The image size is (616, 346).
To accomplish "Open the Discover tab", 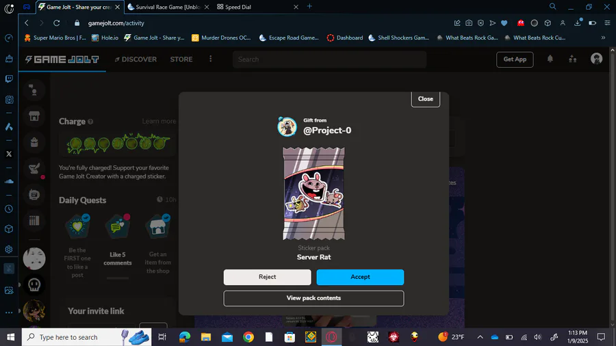I will point(136,59).
